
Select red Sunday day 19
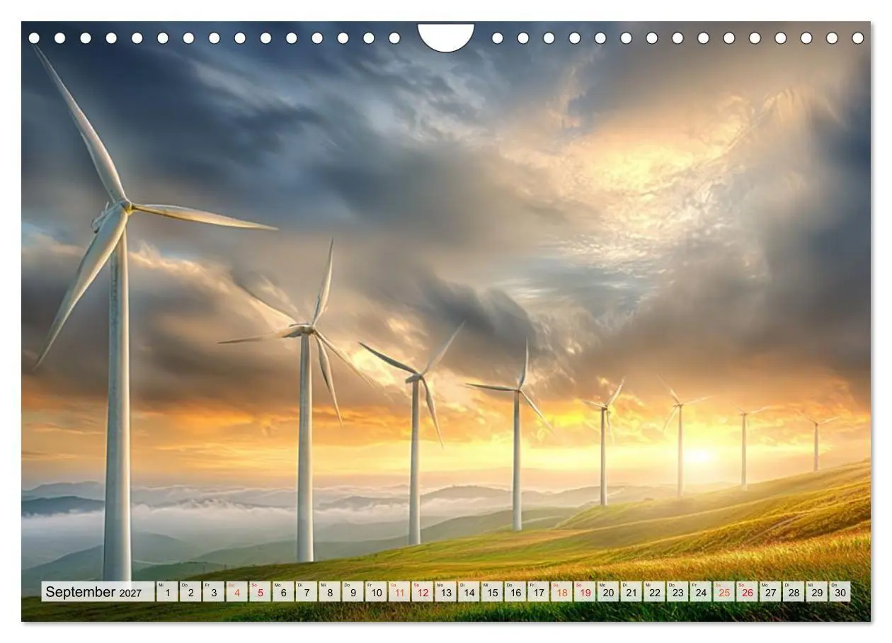coord(585,592)
